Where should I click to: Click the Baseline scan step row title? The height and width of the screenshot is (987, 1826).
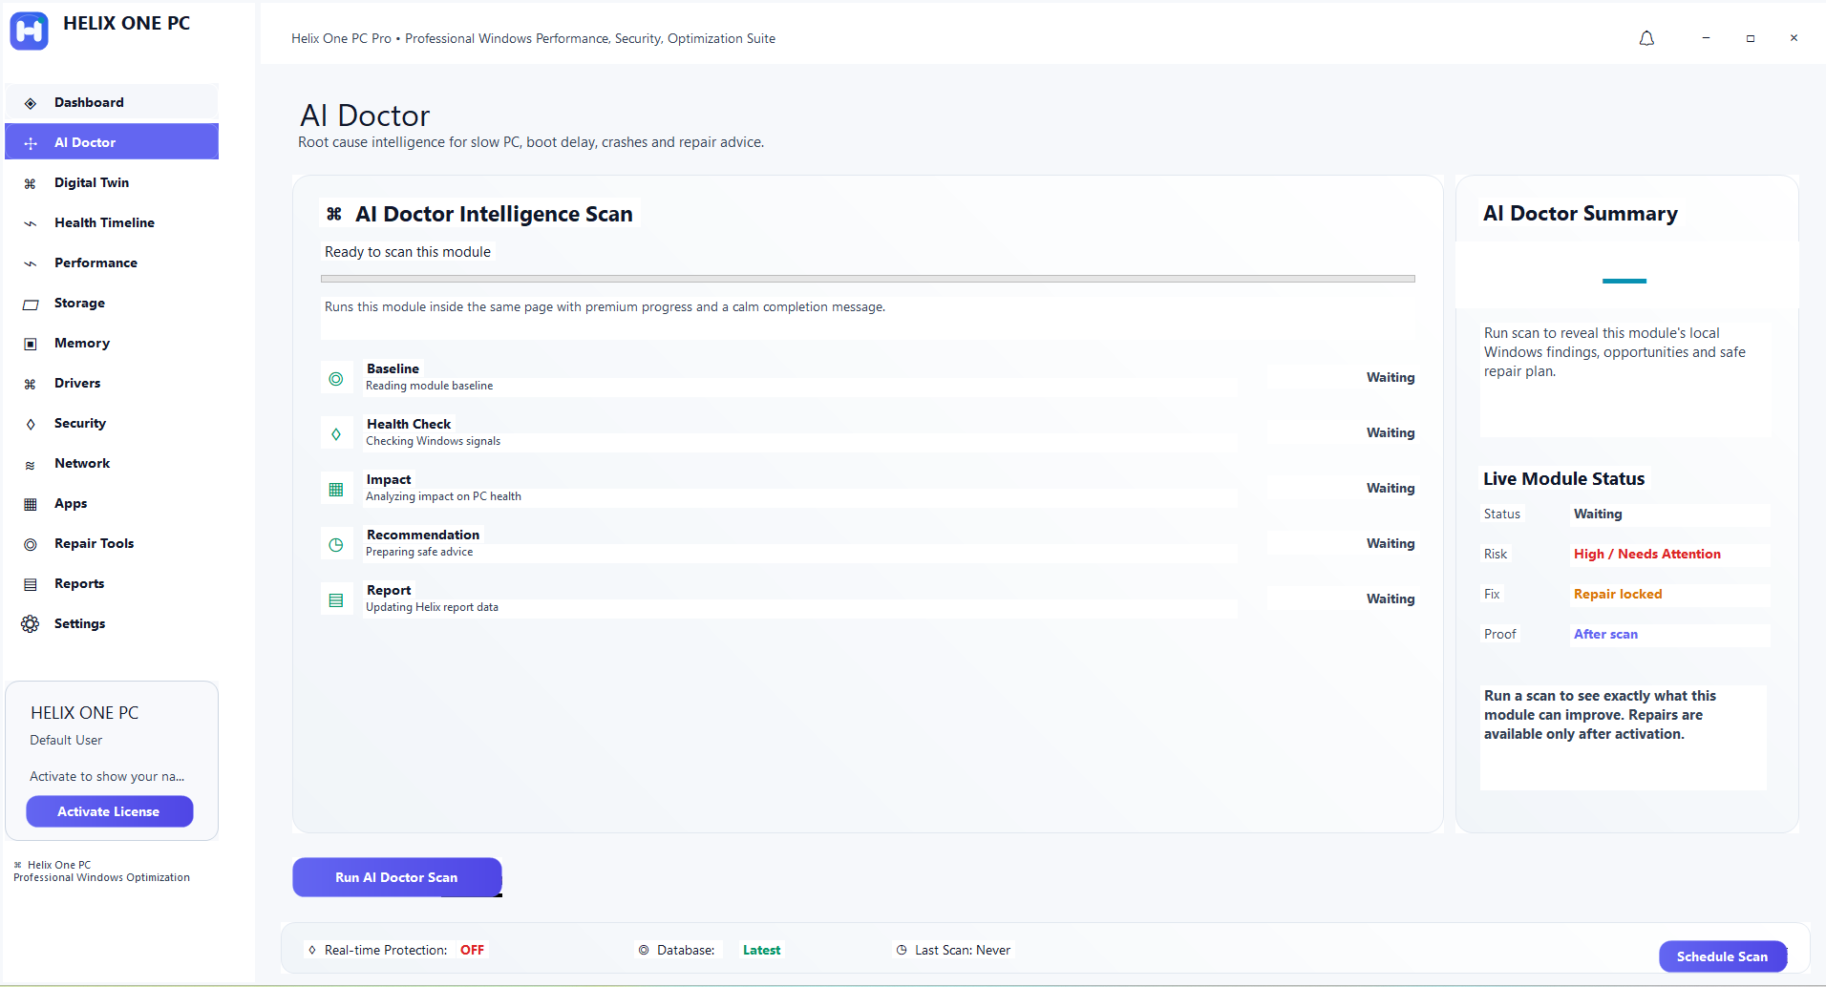[x=393, y=368]
